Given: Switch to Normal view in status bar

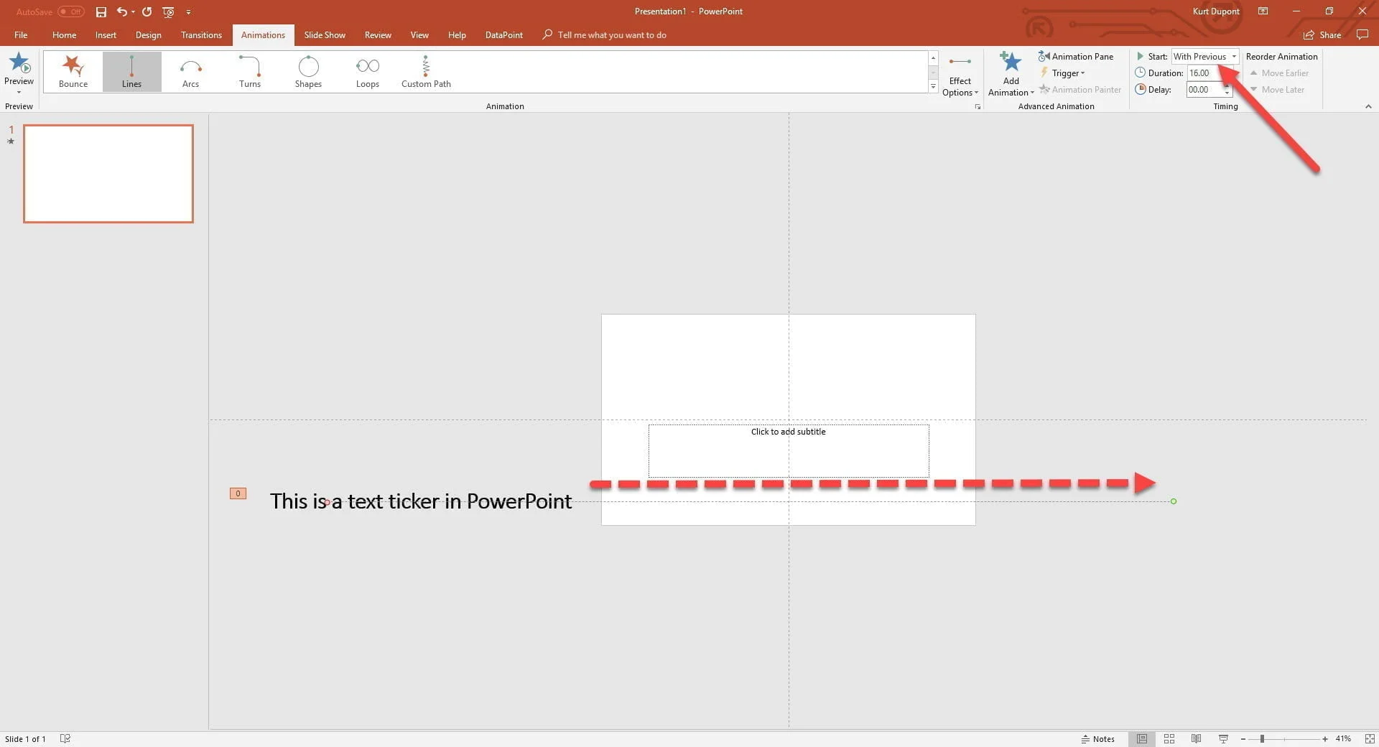Looking at the screenshot, I should [1141, 738].
